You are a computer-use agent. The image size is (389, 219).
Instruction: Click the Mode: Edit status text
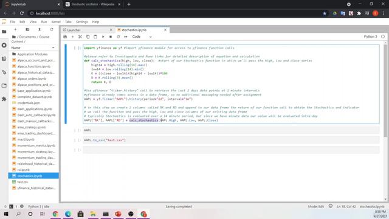tap(316, 207)
